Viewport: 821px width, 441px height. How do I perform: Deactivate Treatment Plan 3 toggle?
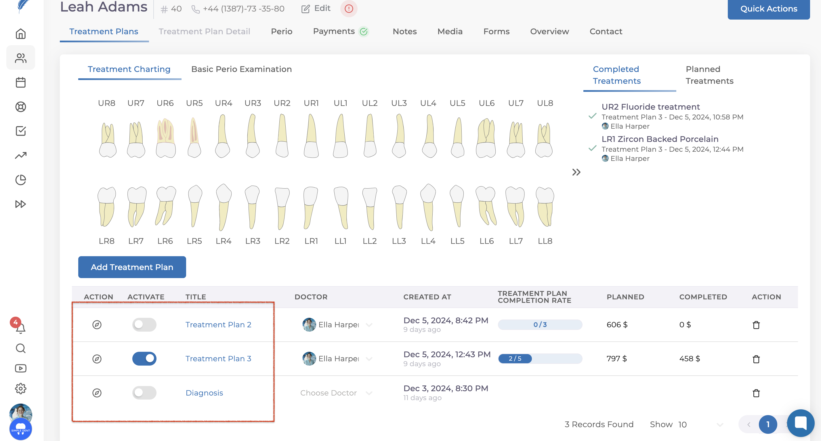(x=144, y=359)
